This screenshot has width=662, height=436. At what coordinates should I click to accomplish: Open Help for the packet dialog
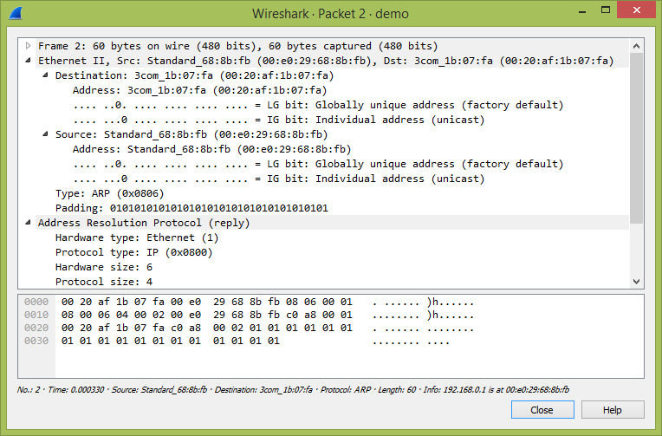[x=613, y=410]
